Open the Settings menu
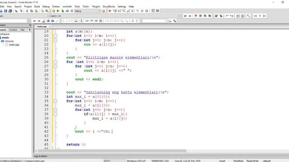 (122, 6)
